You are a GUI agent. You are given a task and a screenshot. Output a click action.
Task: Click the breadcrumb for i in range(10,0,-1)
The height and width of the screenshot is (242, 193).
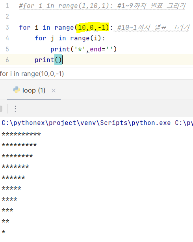[x=32, y=74]
